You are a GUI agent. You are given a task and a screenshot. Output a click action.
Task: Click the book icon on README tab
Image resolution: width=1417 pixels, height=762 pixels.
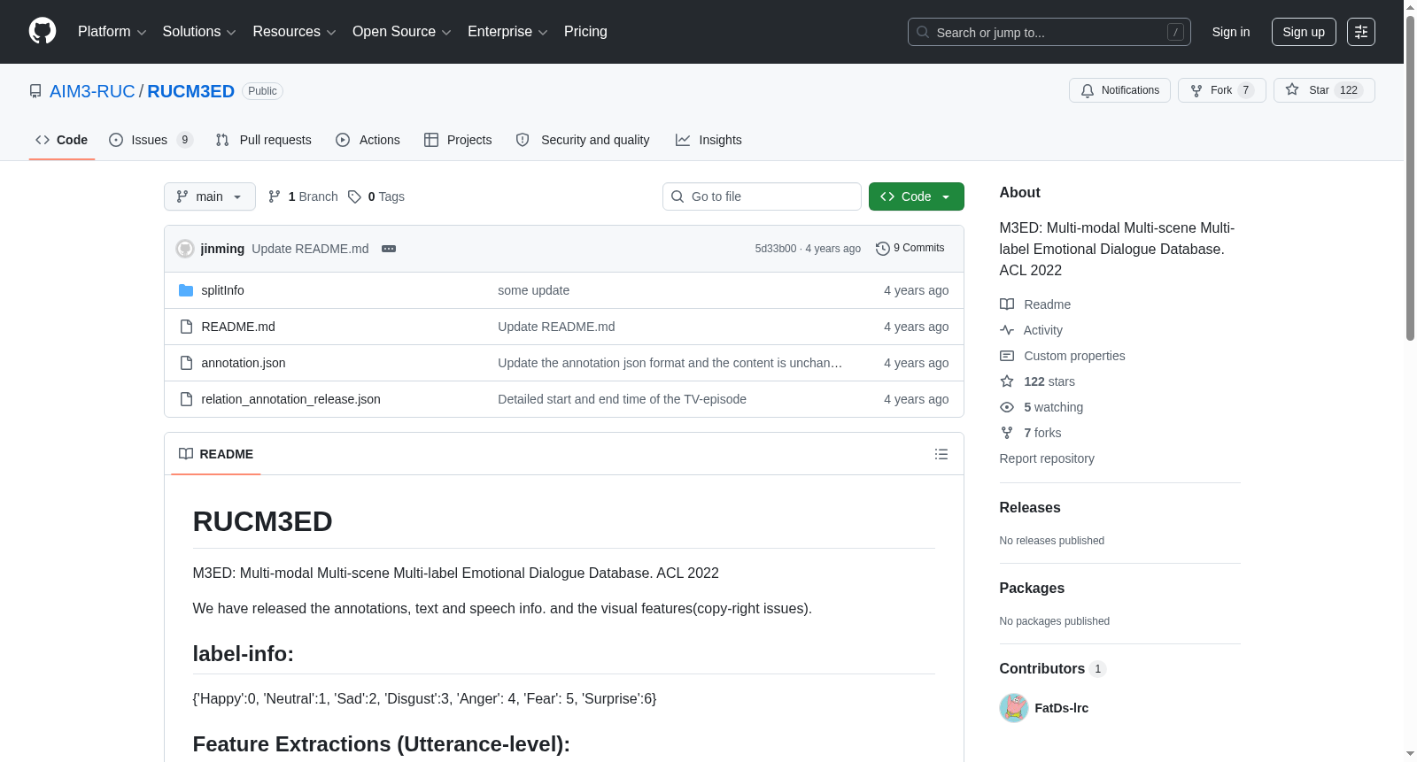186,454
